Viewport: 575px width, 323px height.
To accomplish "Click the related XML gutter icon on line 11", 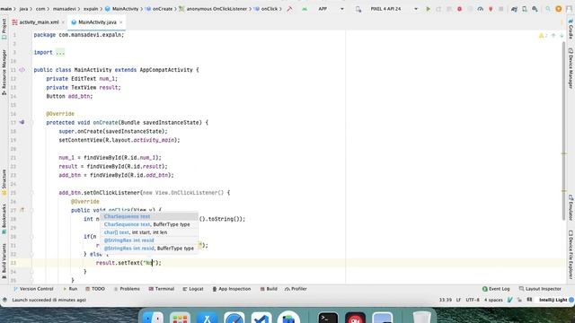I will (x=22, y=70).
